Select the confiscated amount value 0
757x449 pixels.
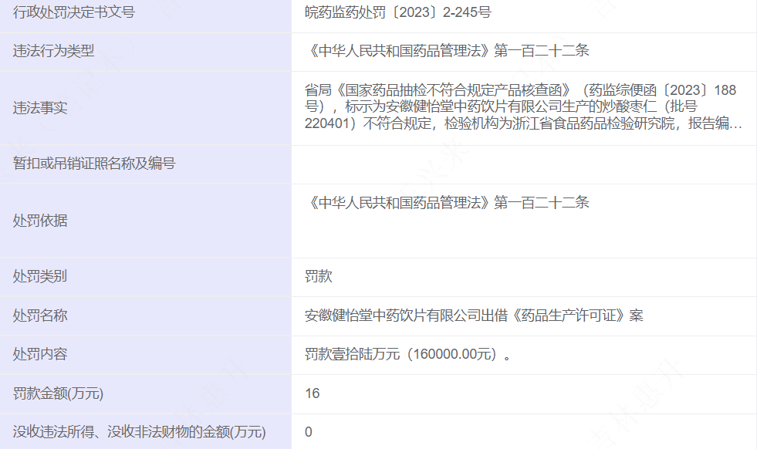(x=309, y=432)
